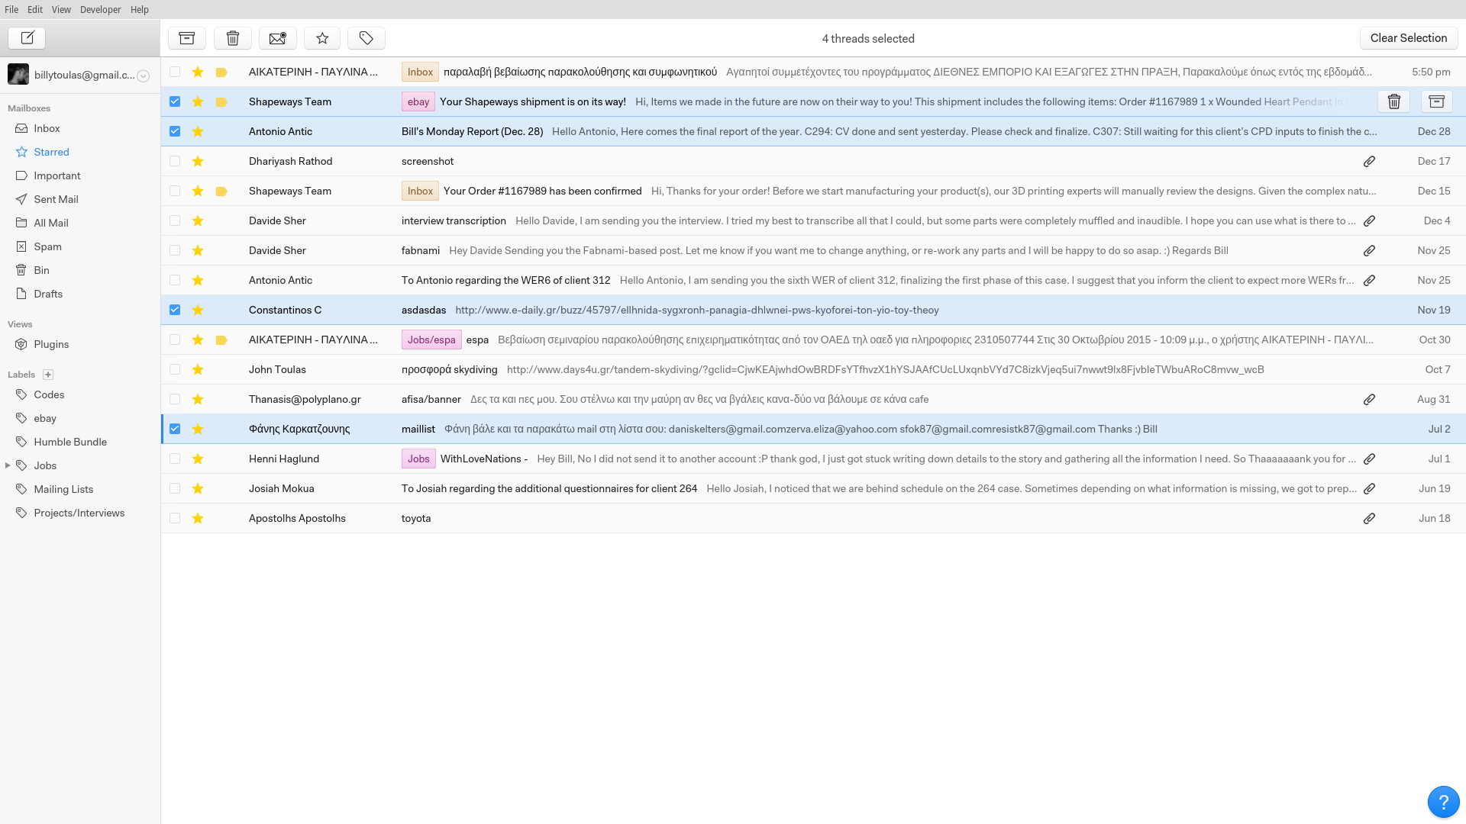Click the ebay tag on Shapeways shipment

click(418, 101)
